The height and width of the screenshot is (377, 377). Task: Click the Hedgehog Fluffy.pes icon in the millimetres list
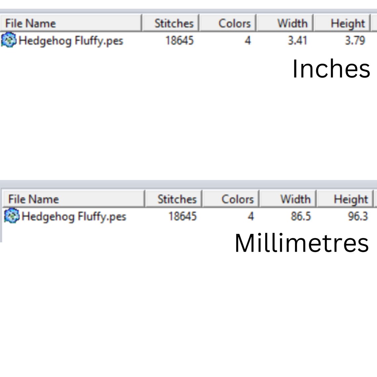(x=12, y=216)
